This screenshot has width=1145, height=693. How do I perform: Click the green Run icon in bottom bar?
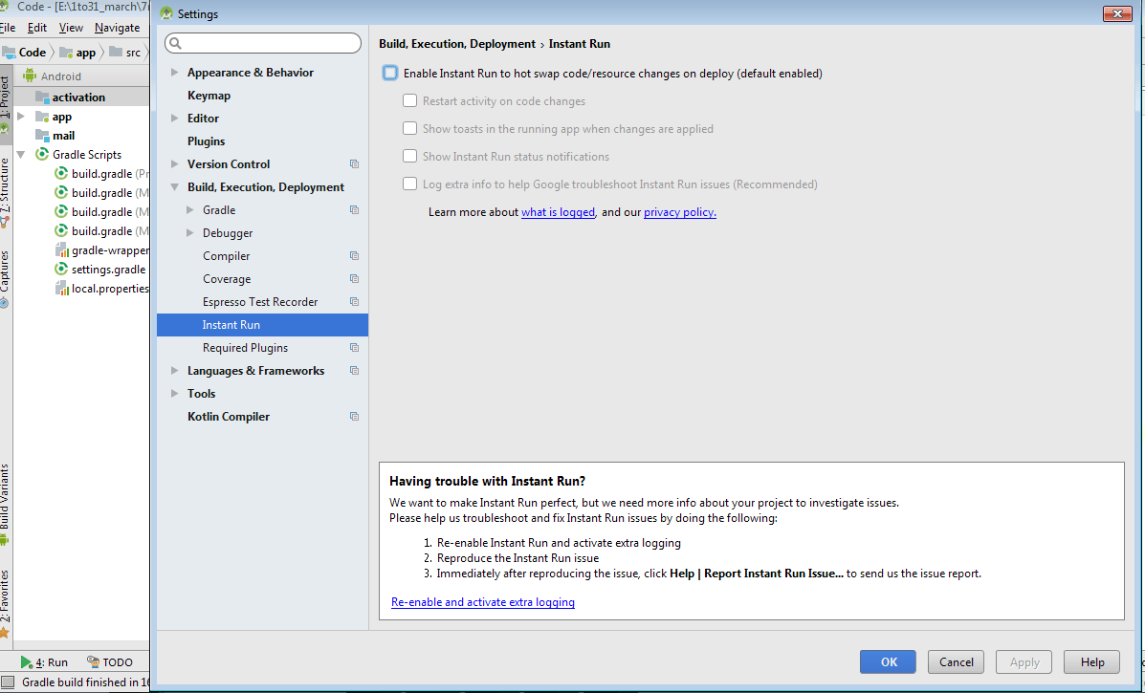(x=27, y=662)
